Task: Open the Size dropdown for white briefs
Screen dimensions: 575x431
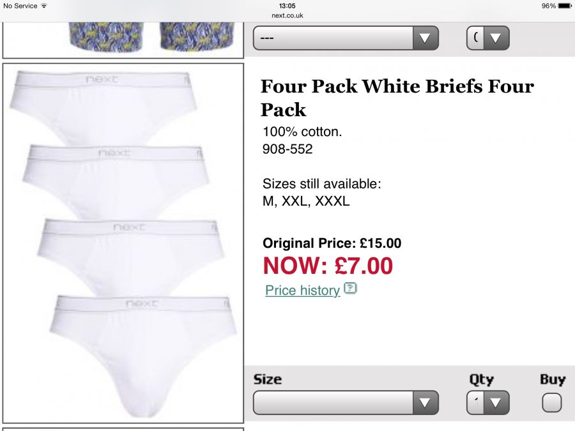Action: [x=346, y=402]
